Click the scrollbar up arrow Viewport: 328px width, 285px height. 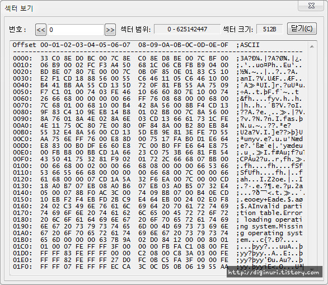click(312, 46)
